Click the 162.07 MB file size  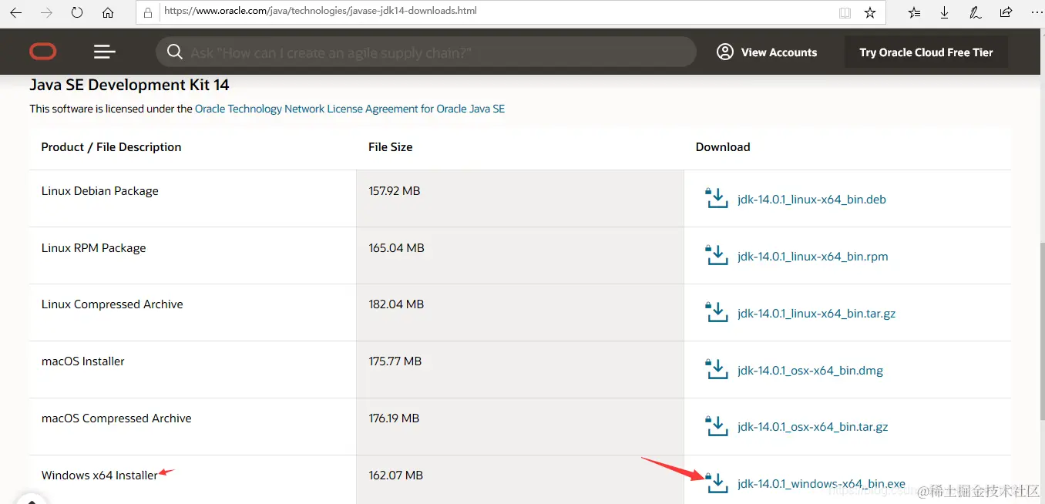coord(395,475)
